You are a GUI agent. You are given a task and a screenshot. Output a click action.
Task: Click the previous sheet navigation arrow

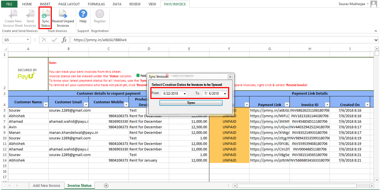point(9,186)
